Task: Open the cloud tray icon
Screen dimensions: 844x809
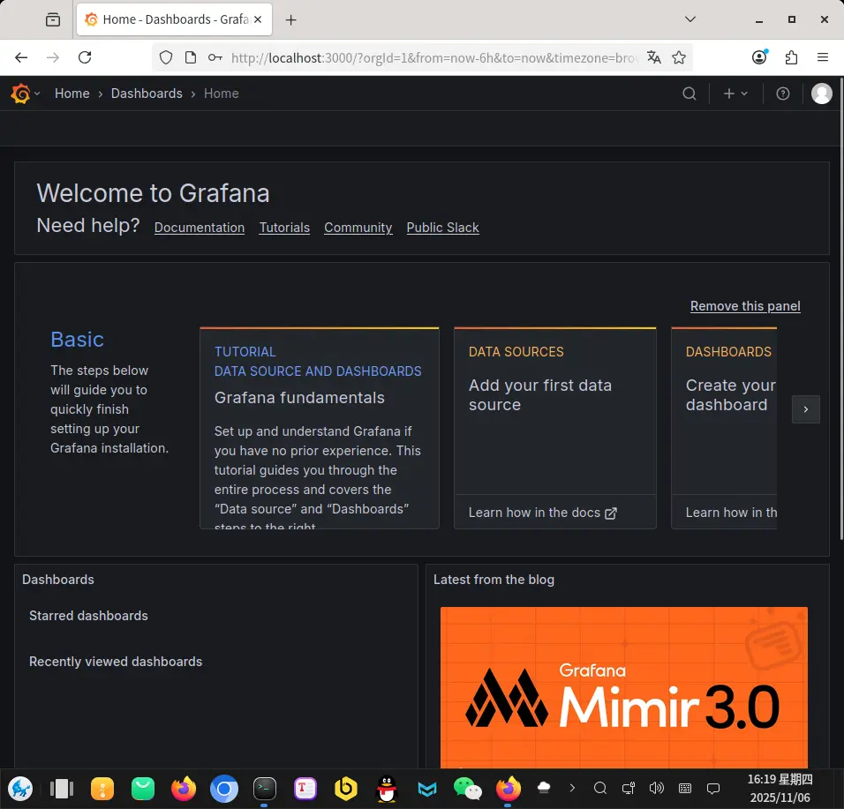Action: click(x=544, y=788)
